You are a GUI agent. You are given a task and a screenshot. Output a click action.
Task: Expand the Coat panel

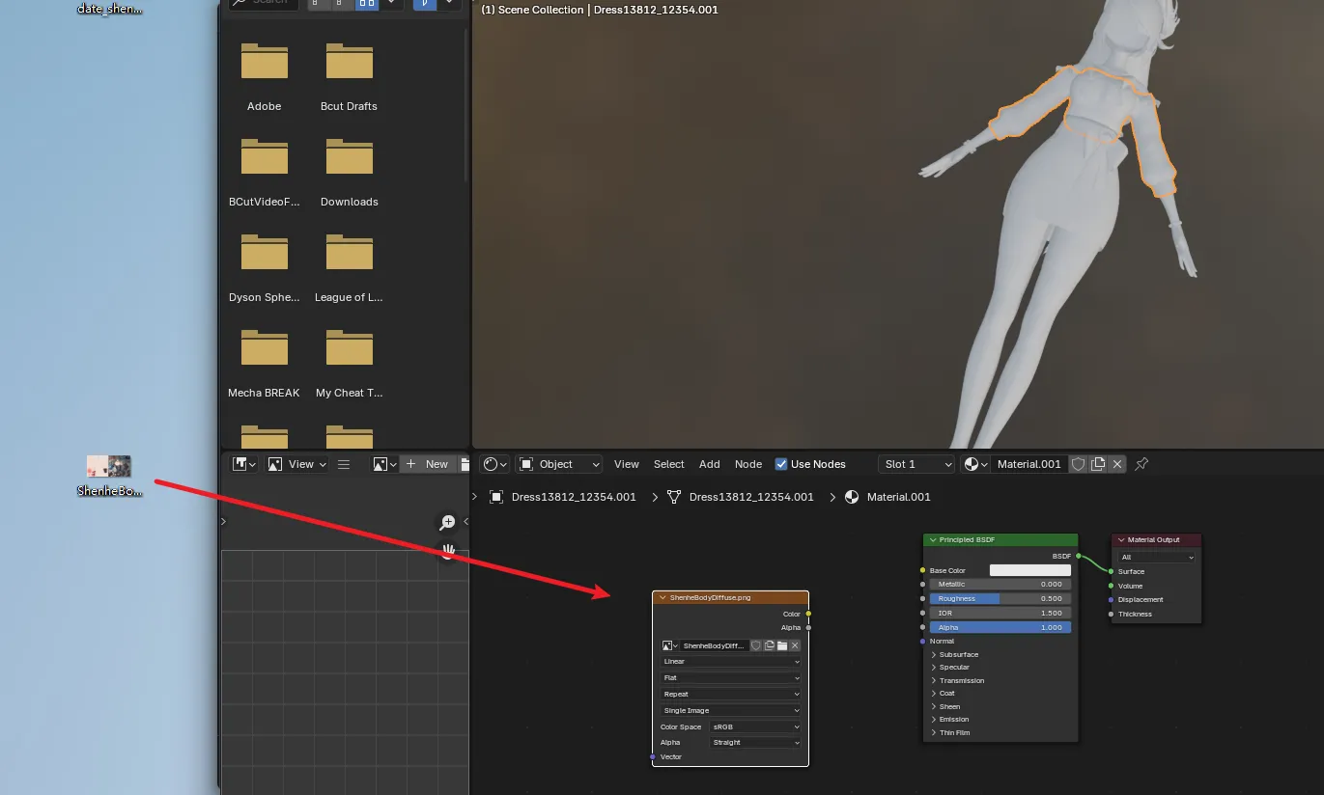tap(944, 693)
